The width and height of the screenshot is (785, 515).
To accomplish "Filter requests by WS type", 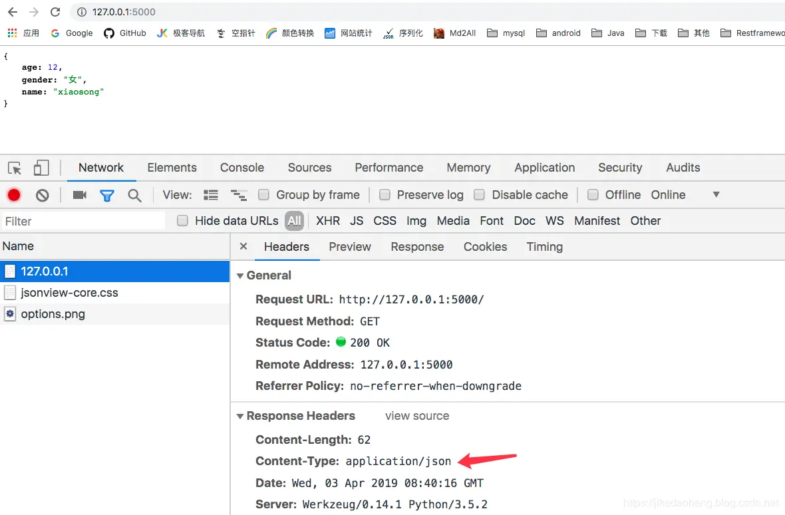I will 555,221.
